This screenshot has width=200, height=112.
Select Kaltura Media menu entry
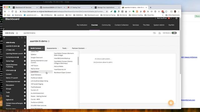tap(58, 66)
